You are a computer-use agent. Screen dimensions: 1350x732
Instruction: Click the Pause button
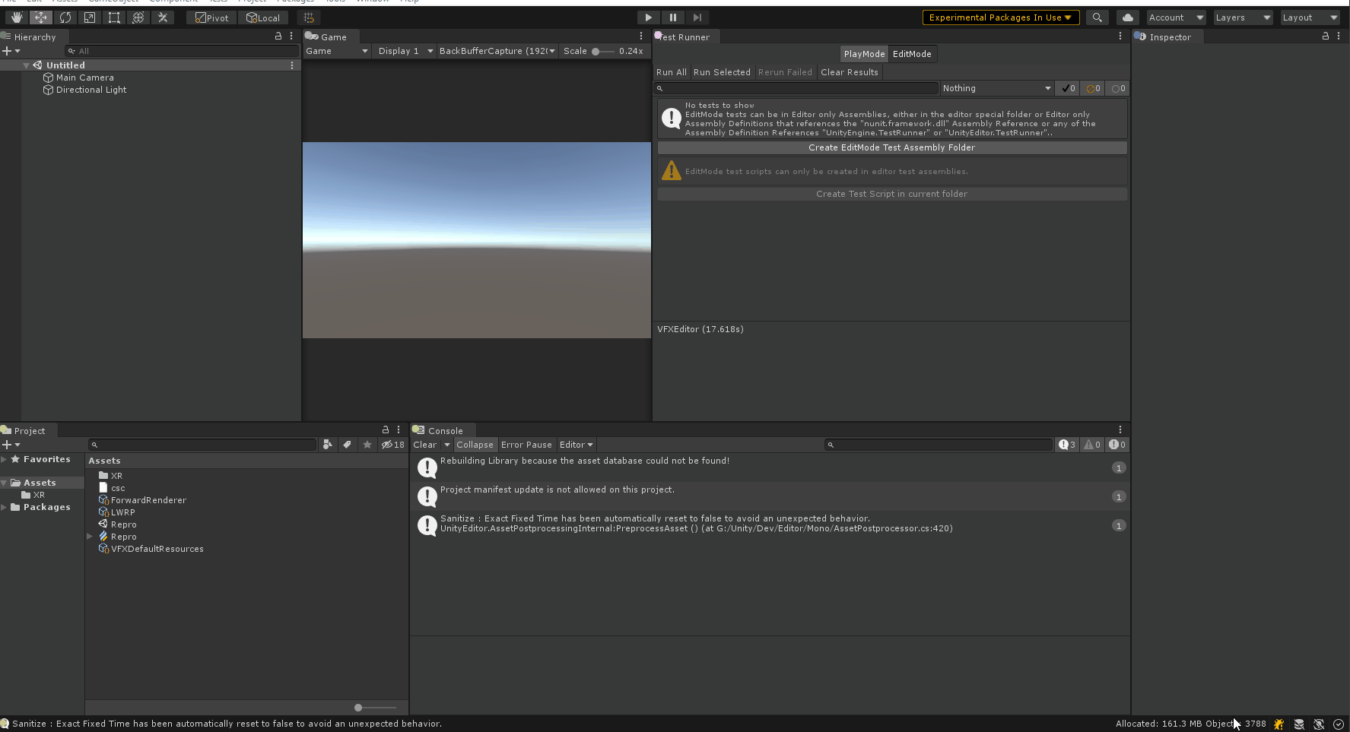coord(672,17)
